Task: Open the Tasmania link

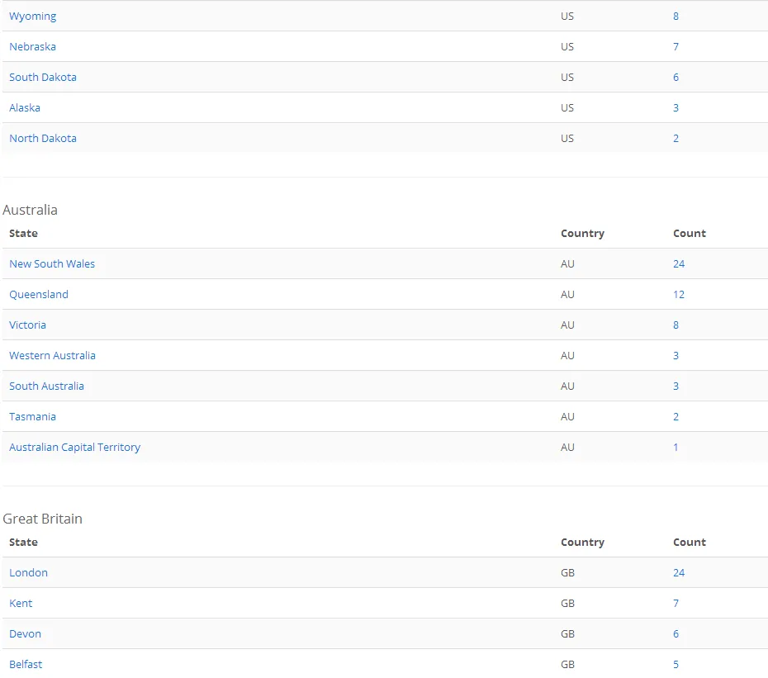Action: coord(32,417)
